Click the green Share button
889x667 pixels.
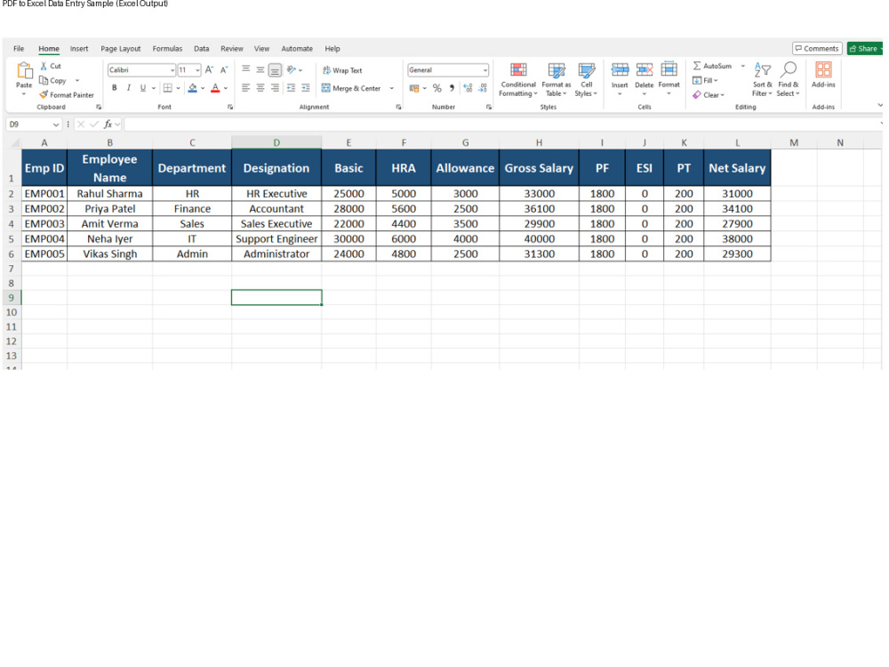(865, 49)
